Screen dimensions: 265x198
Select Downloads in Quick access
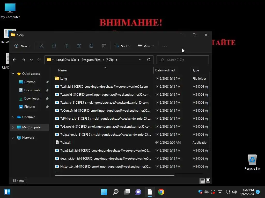32,98
